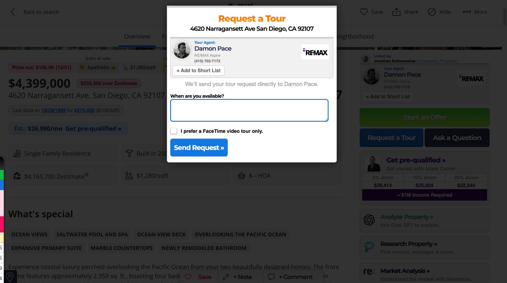The width and height of the screenshot is (507, 283).
Task: Click Damon Pace's agent photo in dialog
Action: click(182, 50)
